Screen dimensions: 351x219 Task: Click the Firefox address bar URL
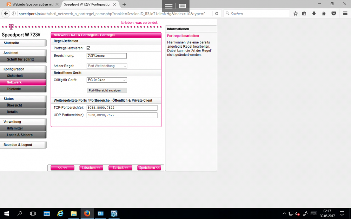(112, 14)
